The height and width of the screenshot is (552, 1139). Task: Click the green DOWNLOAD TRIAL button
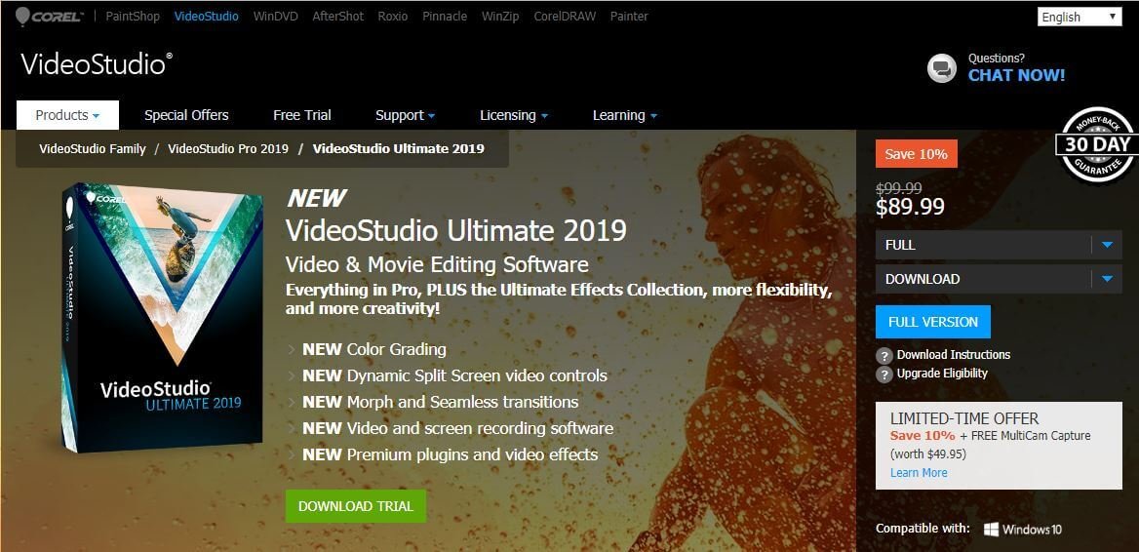[x=356, y=506]
